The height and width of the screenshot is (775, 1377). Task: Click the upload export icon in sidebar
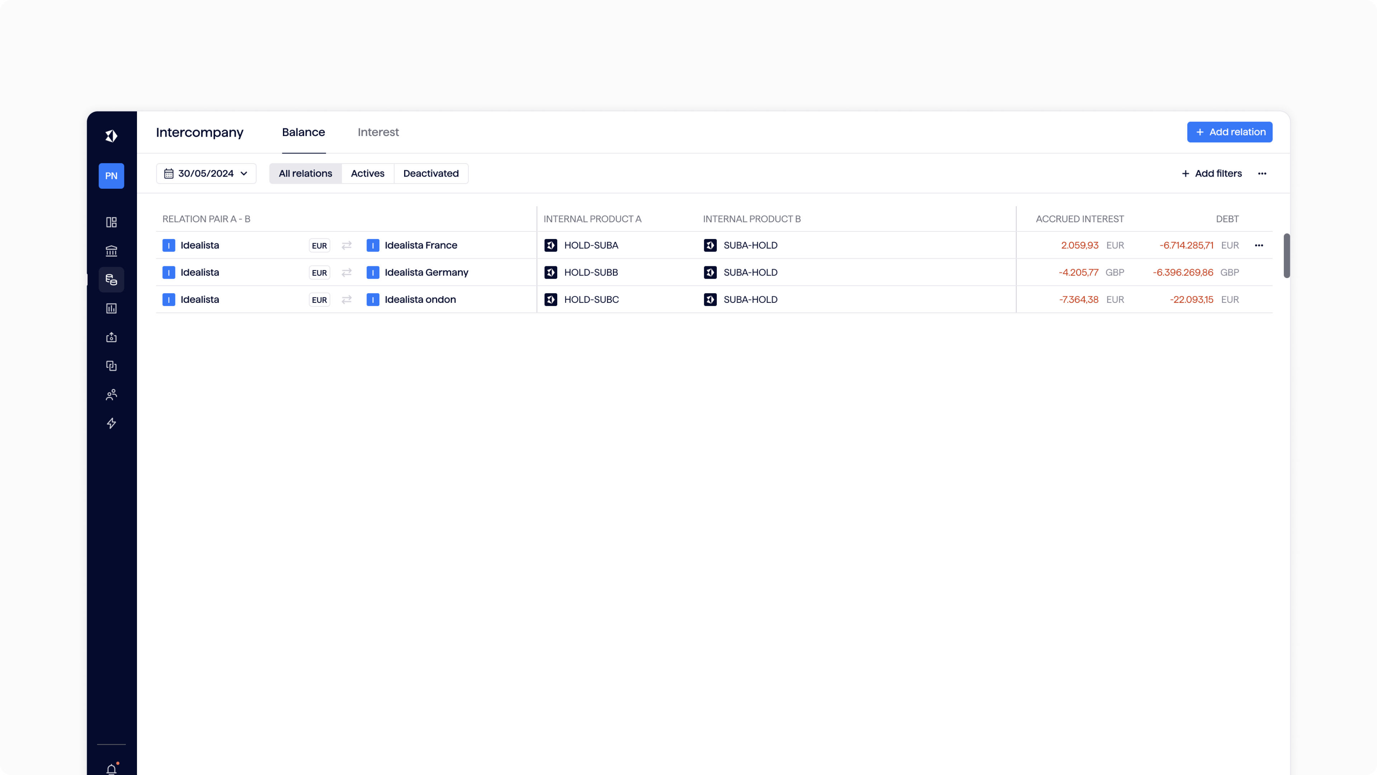(111, 337)
